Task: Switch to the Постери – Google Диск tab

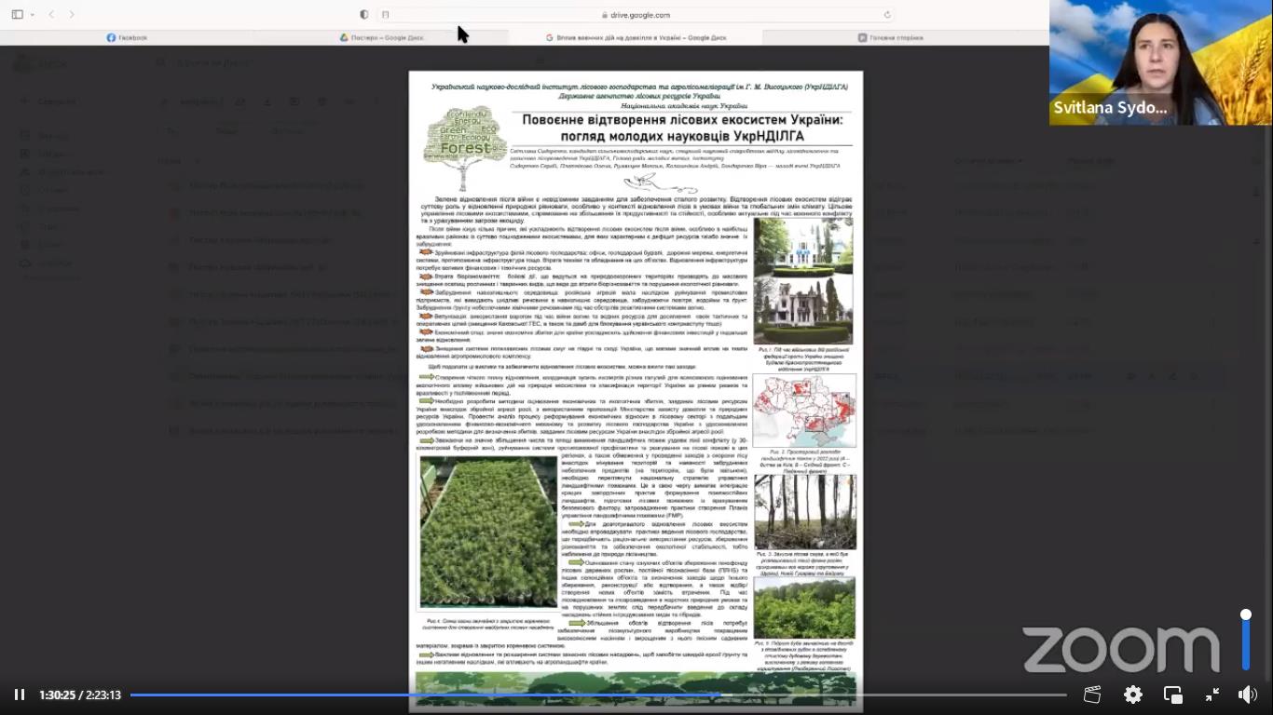Action: [x=382, y=37]
